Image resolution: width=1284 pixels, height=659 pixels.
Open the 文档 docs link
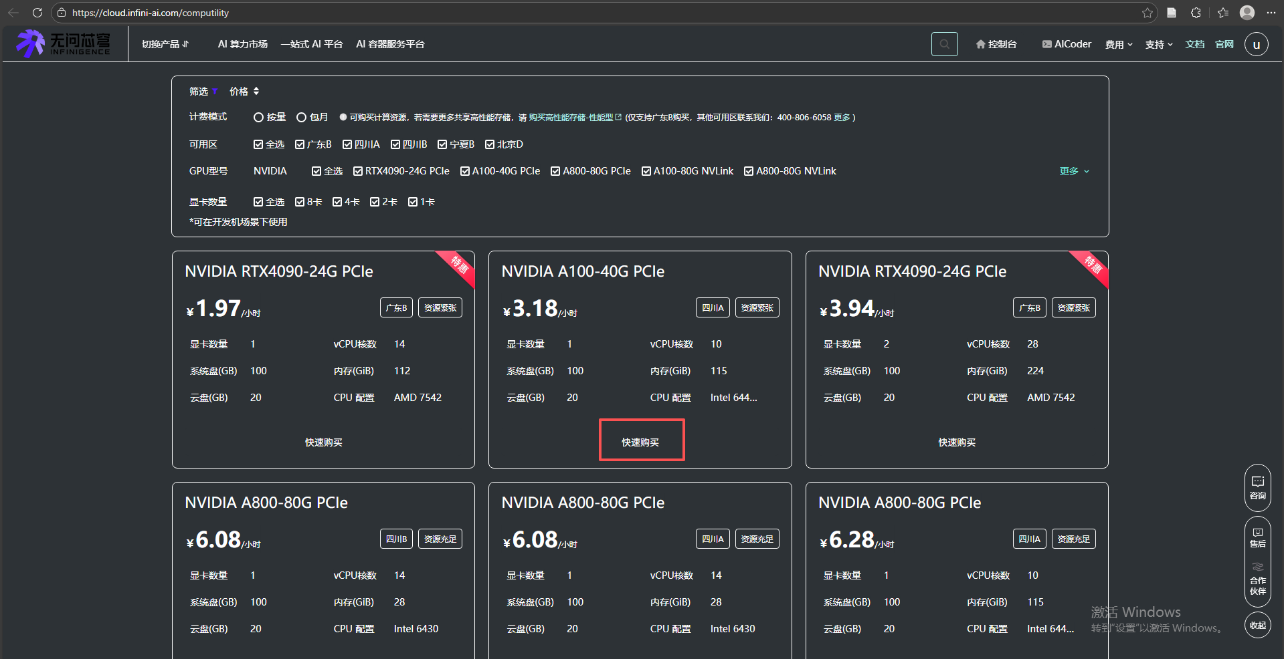pos(1195,44)
